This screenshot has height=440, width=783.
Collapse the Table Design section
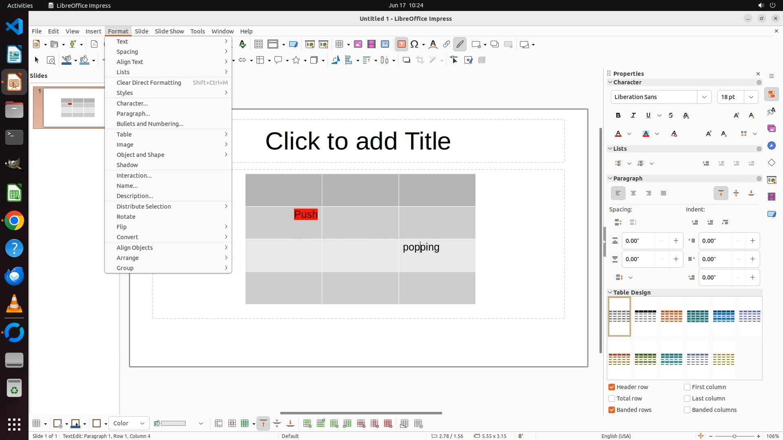click(x=610, y=293)
